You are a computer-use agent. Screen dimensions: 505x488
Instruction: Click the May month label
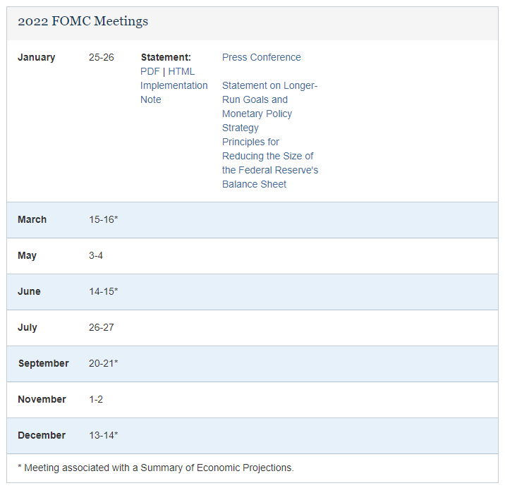click(27, 255)
